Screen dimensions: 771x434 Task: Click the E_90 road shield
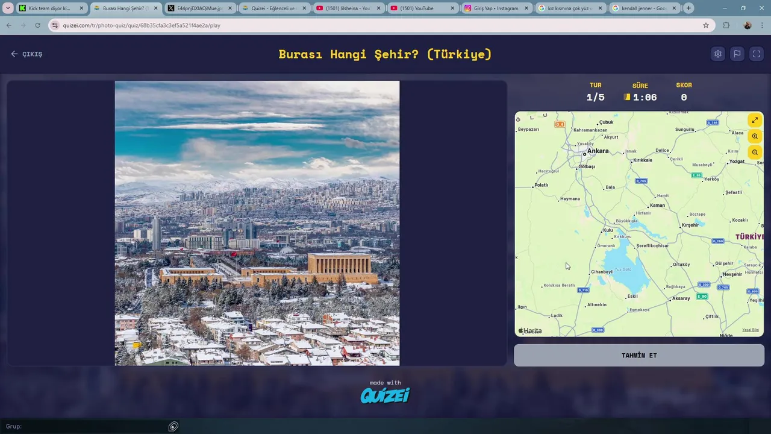(702, 297)
